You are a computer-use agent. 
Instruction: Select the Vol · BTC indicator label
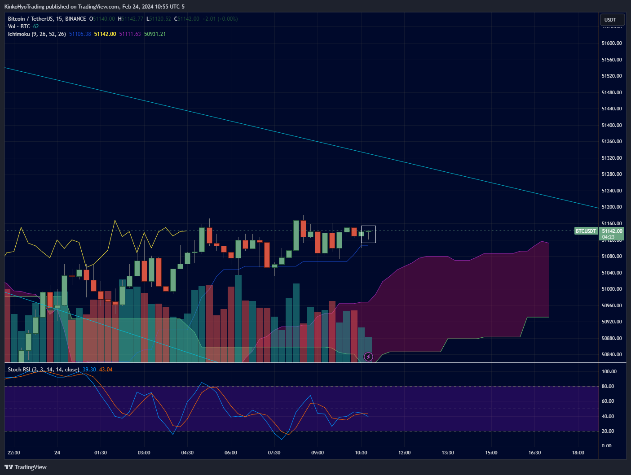19,26
